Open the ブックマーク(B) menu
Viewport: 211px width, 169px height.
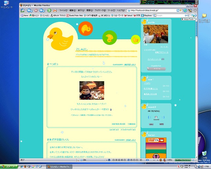pos(100,10)
